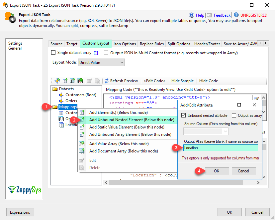The image size is (275, 220).
Task: Choose Add Element(s) (Below this node)
Action: point(128,112)
